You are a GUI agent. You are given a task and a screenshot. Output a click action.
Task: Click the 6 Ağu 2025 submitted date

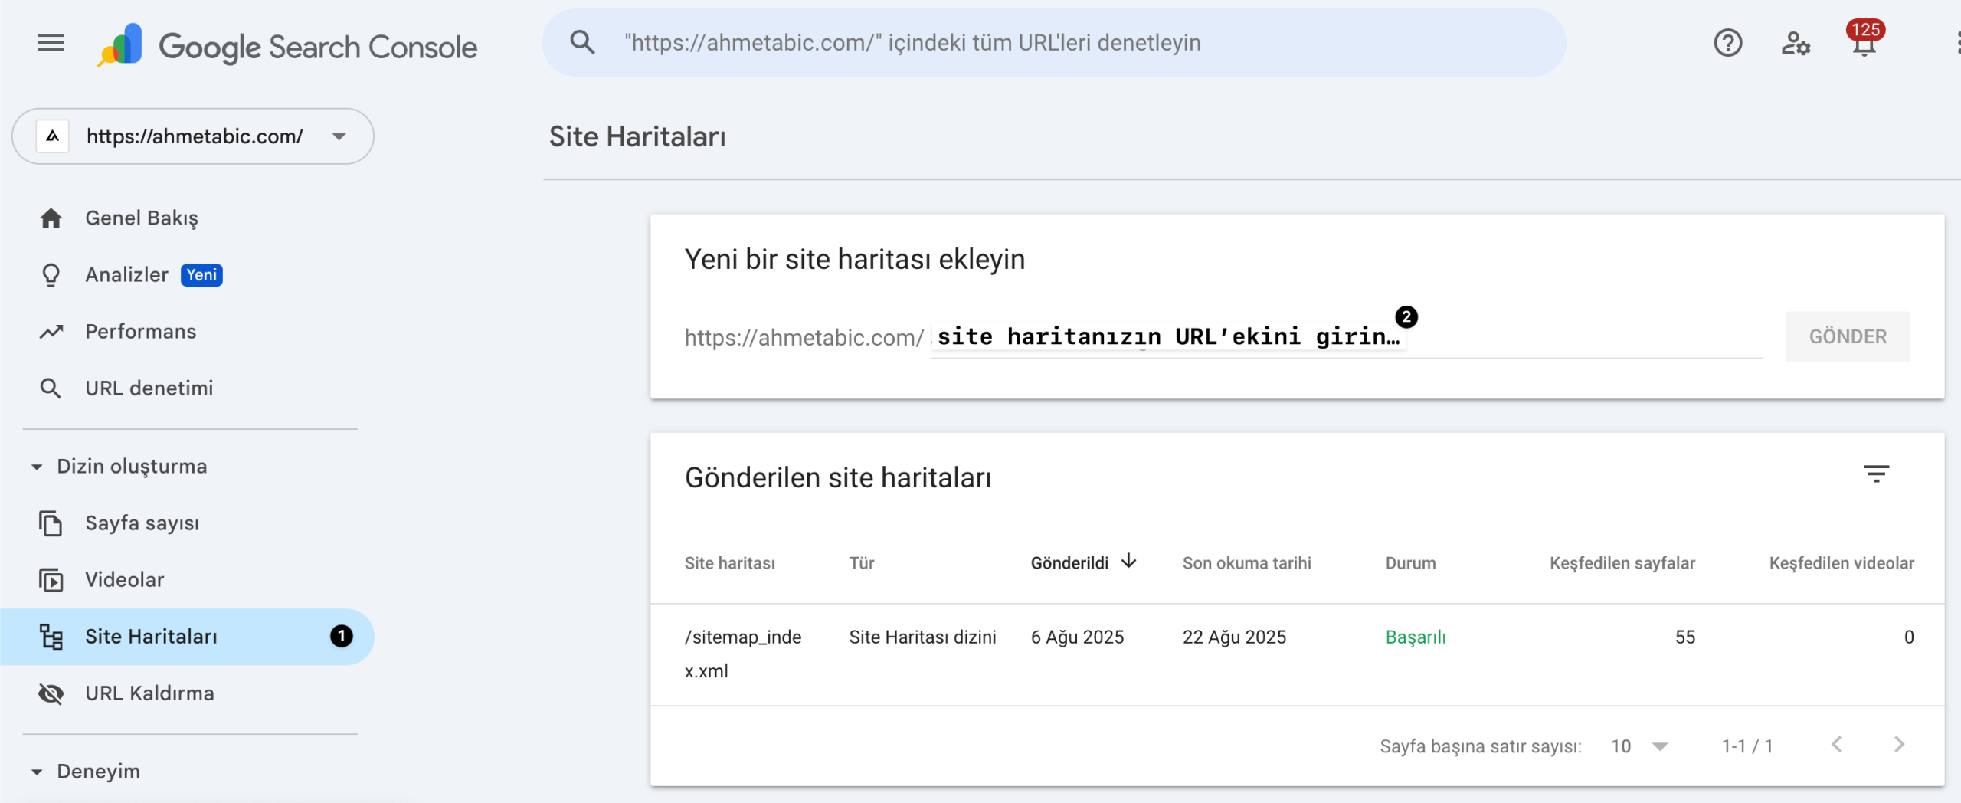click(x=1077, y=637)
